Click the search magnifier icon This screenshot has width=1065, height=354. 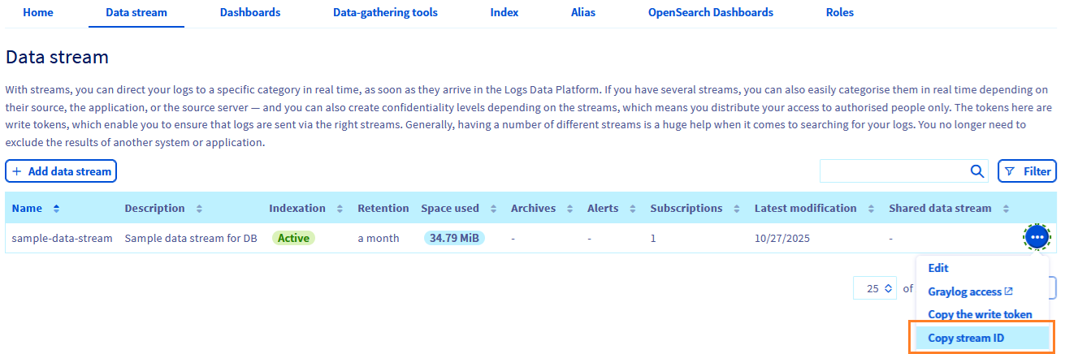[x=977, y=171]
